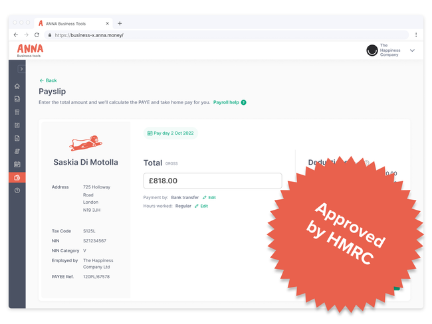Go back via the Back link
Screen dimensions: 432x324
49,80
